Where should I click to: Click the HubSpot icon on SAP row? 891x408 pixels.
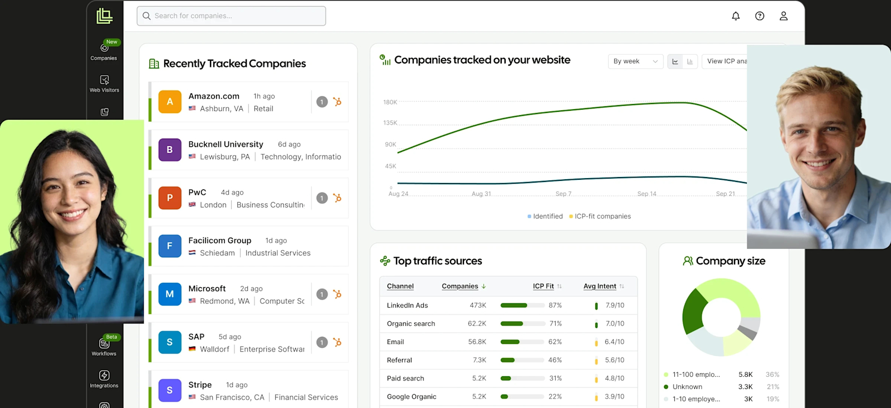pyautogui.click(x=337, y=342)
